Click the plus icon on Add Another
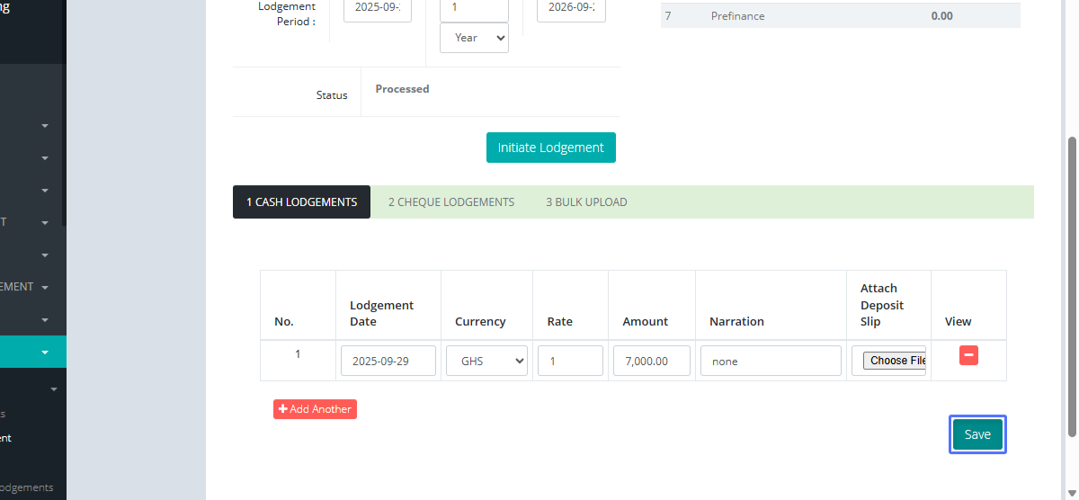1079x500 pixels. (x=283, y=409)
